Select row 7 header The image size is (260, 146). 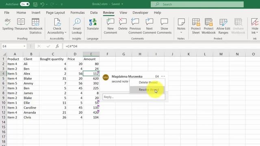[x=3, y=88]
